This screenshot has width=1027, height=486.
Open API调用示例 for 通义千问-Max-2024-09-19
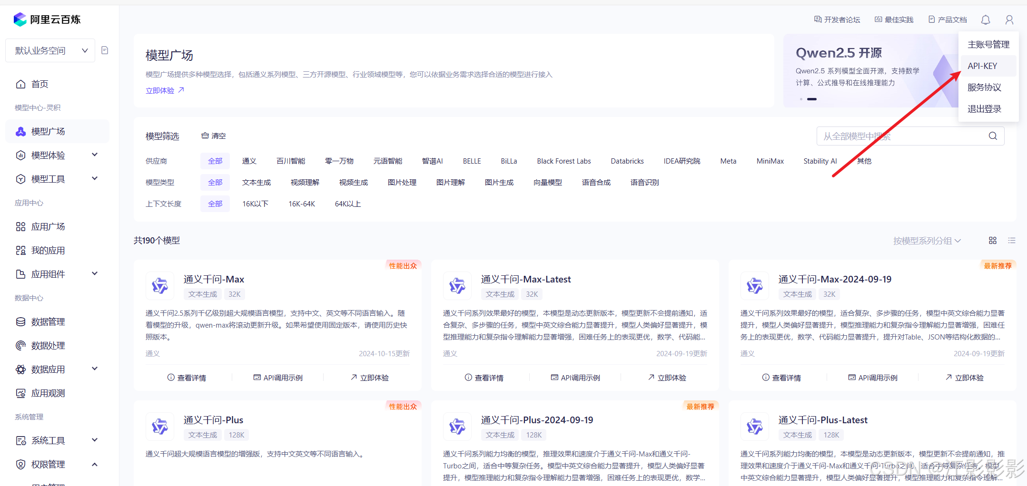[873, 378]
